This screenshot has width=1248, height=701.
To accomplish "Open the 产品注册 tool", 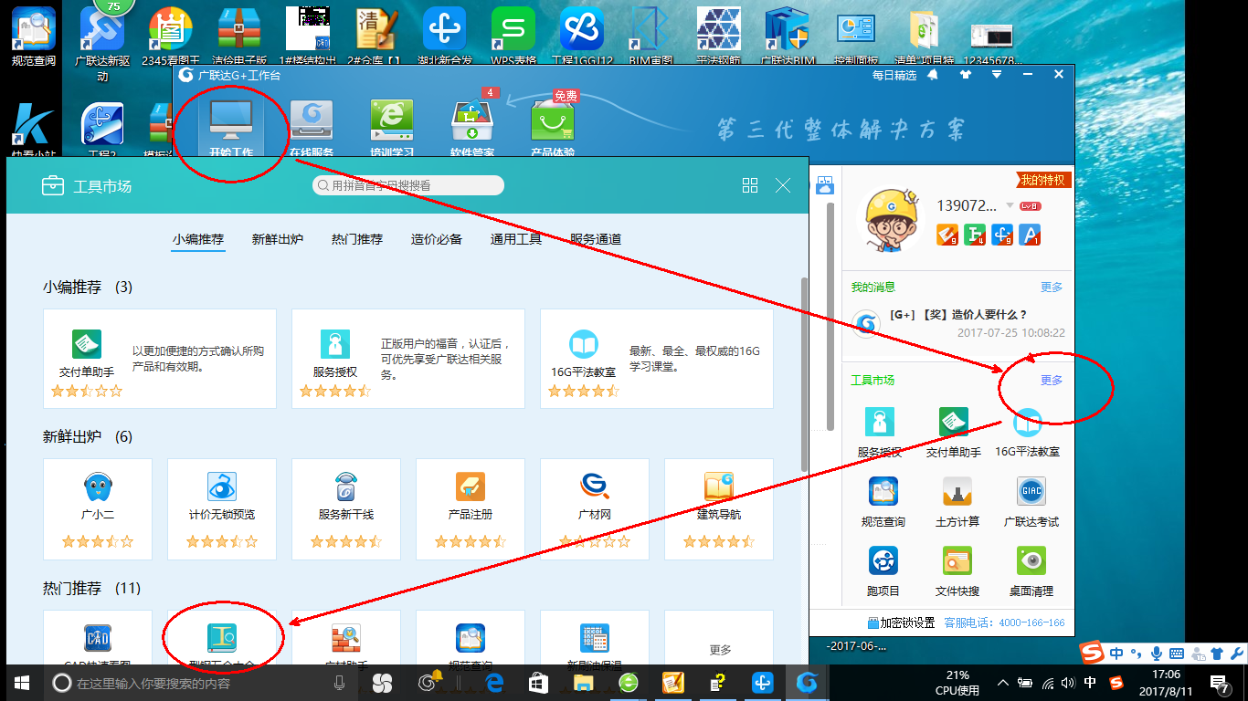I will [471, 509].
